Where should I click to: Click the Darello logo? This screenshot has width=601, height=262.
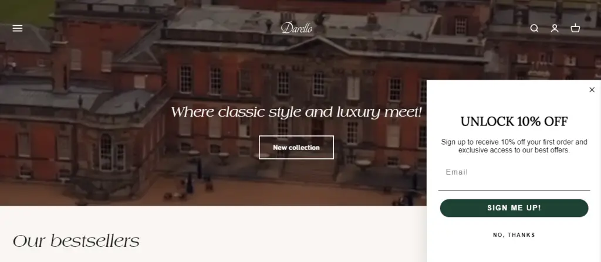pos(296,28)
